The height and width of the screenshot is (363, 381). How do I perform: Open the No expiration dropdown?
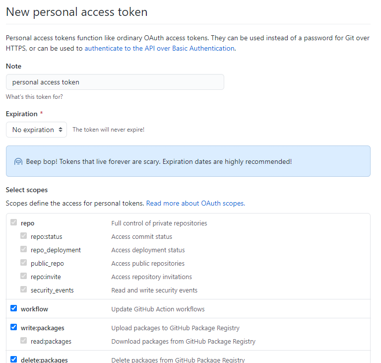[36, 130]
